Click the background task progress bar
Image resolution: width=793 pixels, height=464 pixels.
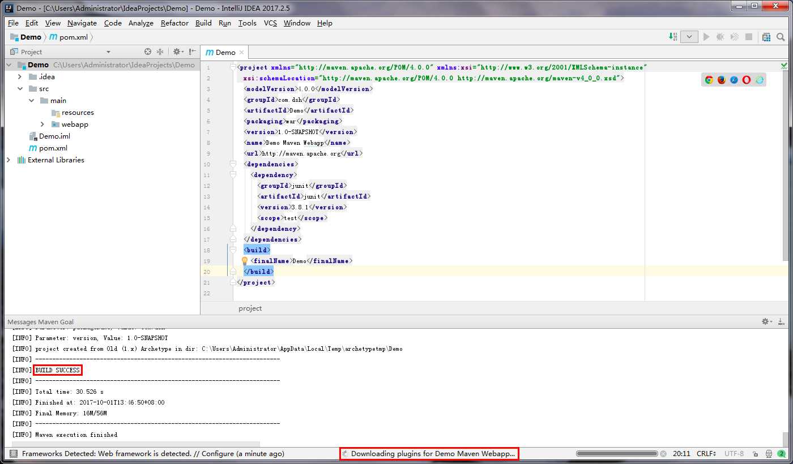(x=617, y=453)
